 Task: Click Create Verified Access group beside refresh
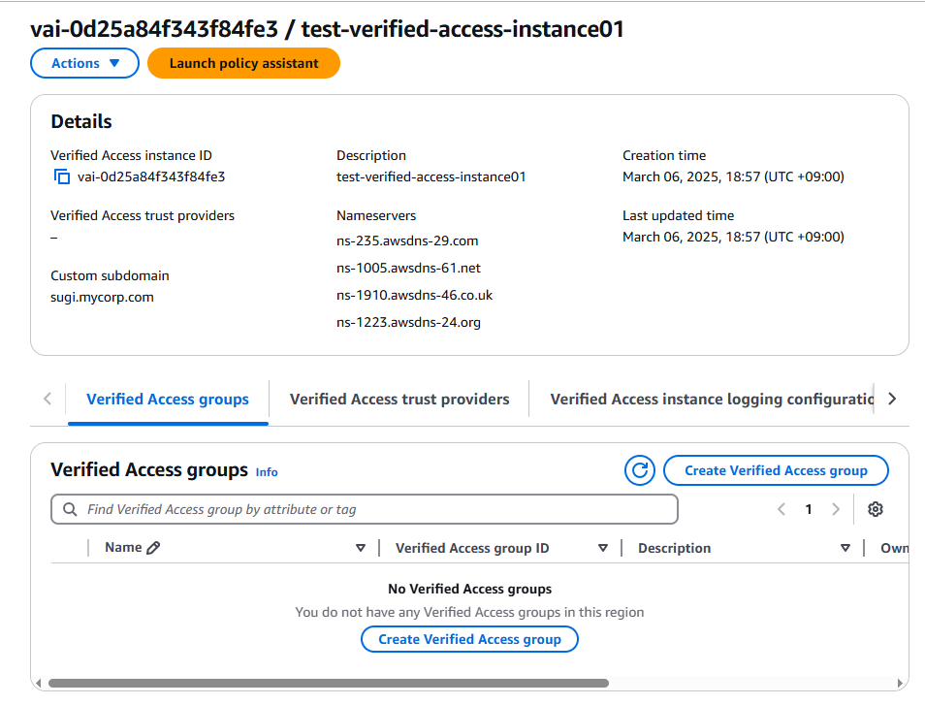point(776,470)
